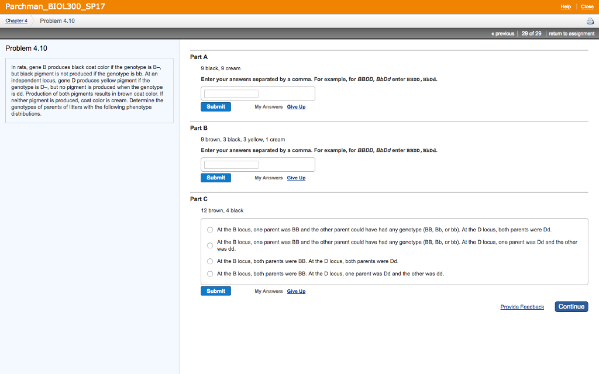Open My Answers for Part C
599x374 pixels.
pyautogui.click(x=268, y=291)
